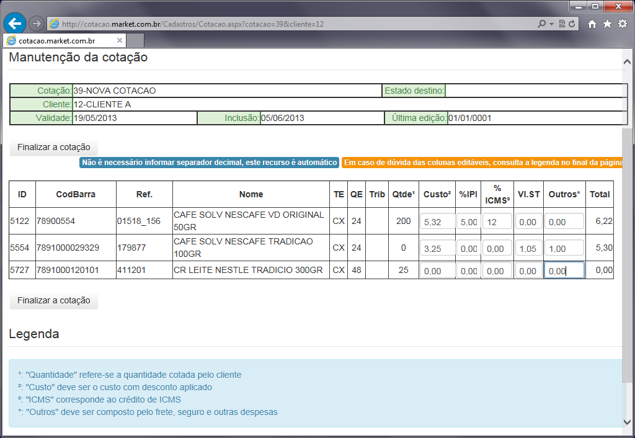Click the quantity value 200
Image resolution: width=635 pixels, height=438 pixels.
pos(403,221)
